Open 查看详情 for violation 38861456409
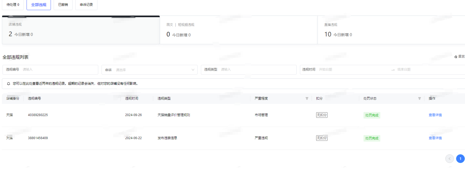This screenshot has width=465, height=170. [x=435, y=138]
